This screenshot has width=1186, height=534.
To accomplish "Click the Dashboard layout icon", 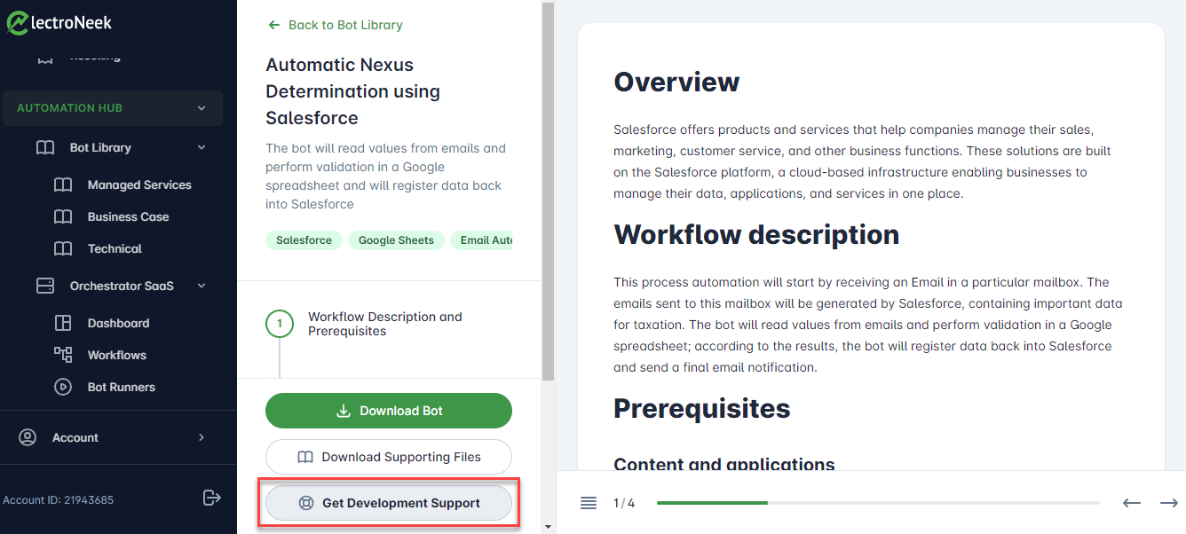I will click(x=63, y=323).
